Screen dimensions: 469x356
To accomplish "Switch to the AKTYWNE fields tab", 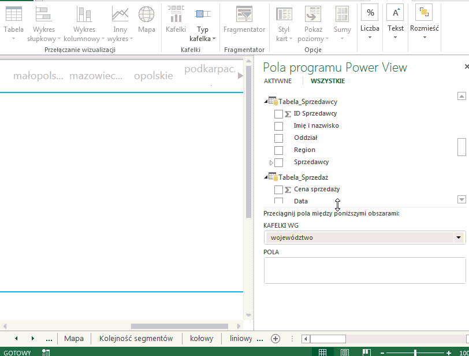I will point(277,81).
